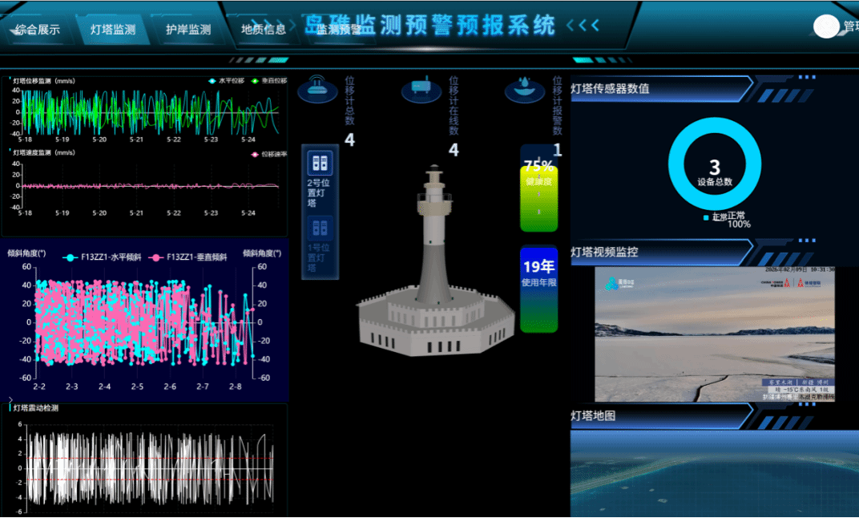Screen dimensions: 859x518
Task: Click the 位移计报警数 water drop icon
Action: point(525,88)
